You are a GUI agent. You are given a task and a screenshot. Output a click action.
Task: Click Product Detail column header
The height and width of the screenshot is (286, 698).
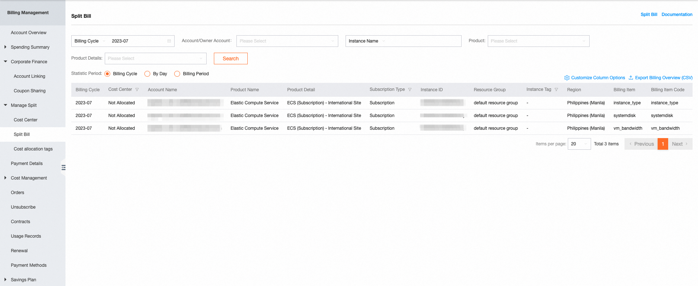coord(301,90)
